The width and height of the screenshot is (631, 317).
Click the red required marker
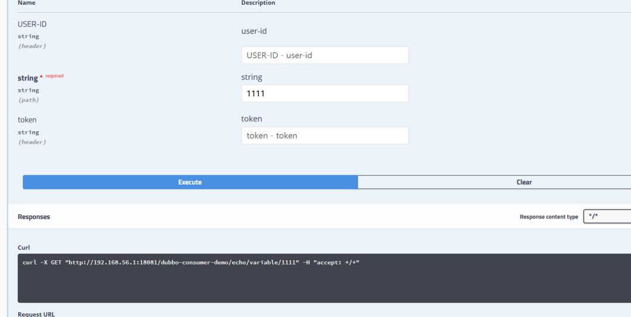coord(53,76)
